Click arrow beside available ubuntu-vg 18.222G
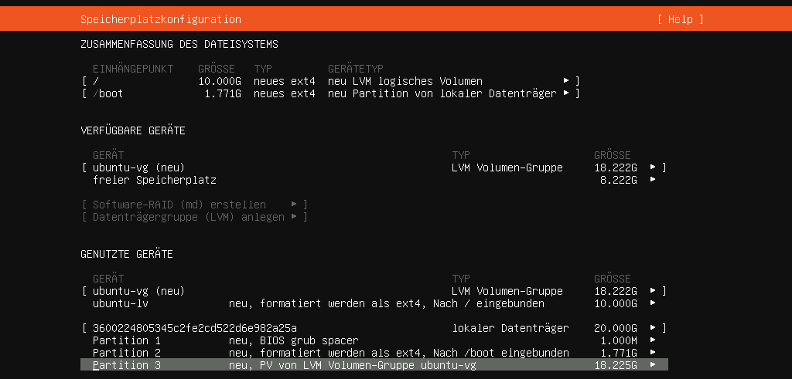 (x=653, y=167)
